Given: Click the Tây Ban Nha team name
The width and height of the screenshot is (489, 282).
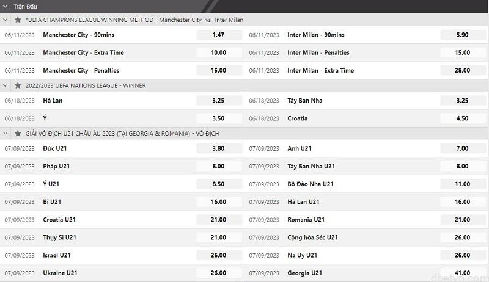Looking at the screenshot, I should 304,101.
